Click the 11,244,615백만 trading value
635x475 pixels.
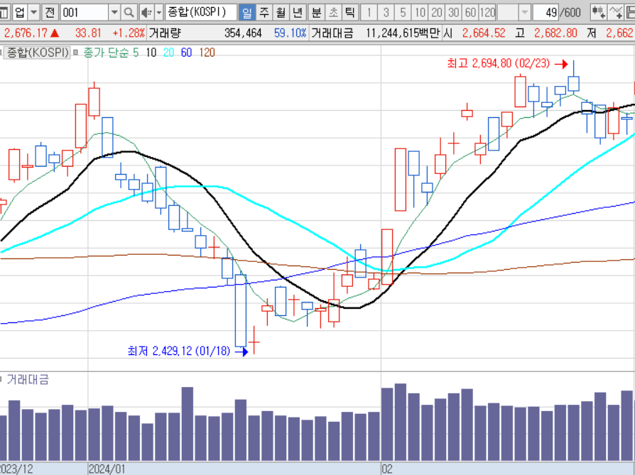click(x=403, y=33)
